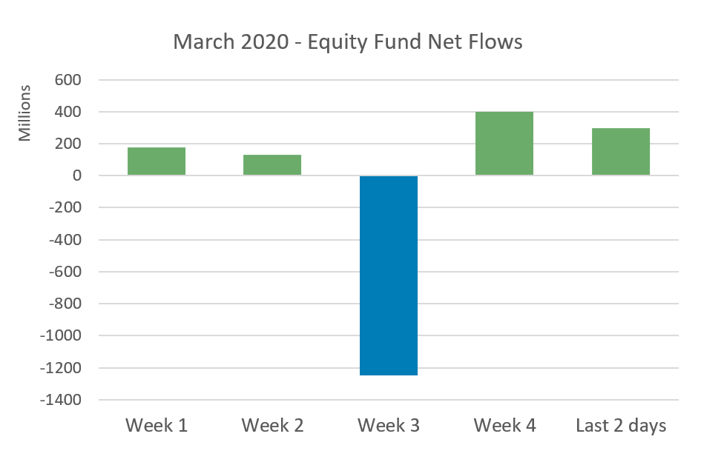
Task: Click the chart title 'March 2020 - Equity Fund Net Flows'
Action: point(348,41)
